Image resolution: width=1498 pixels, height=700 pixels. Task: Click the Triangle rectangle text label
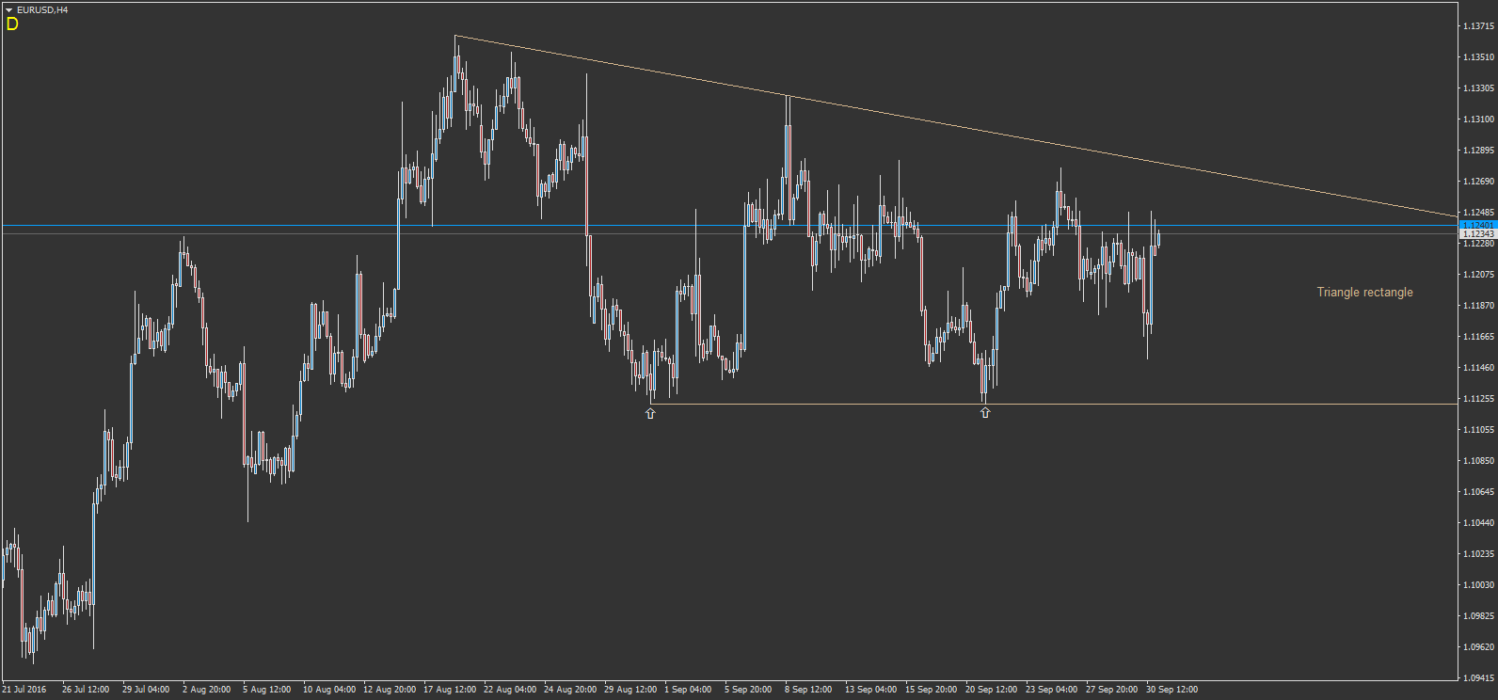click(1364, 293)
